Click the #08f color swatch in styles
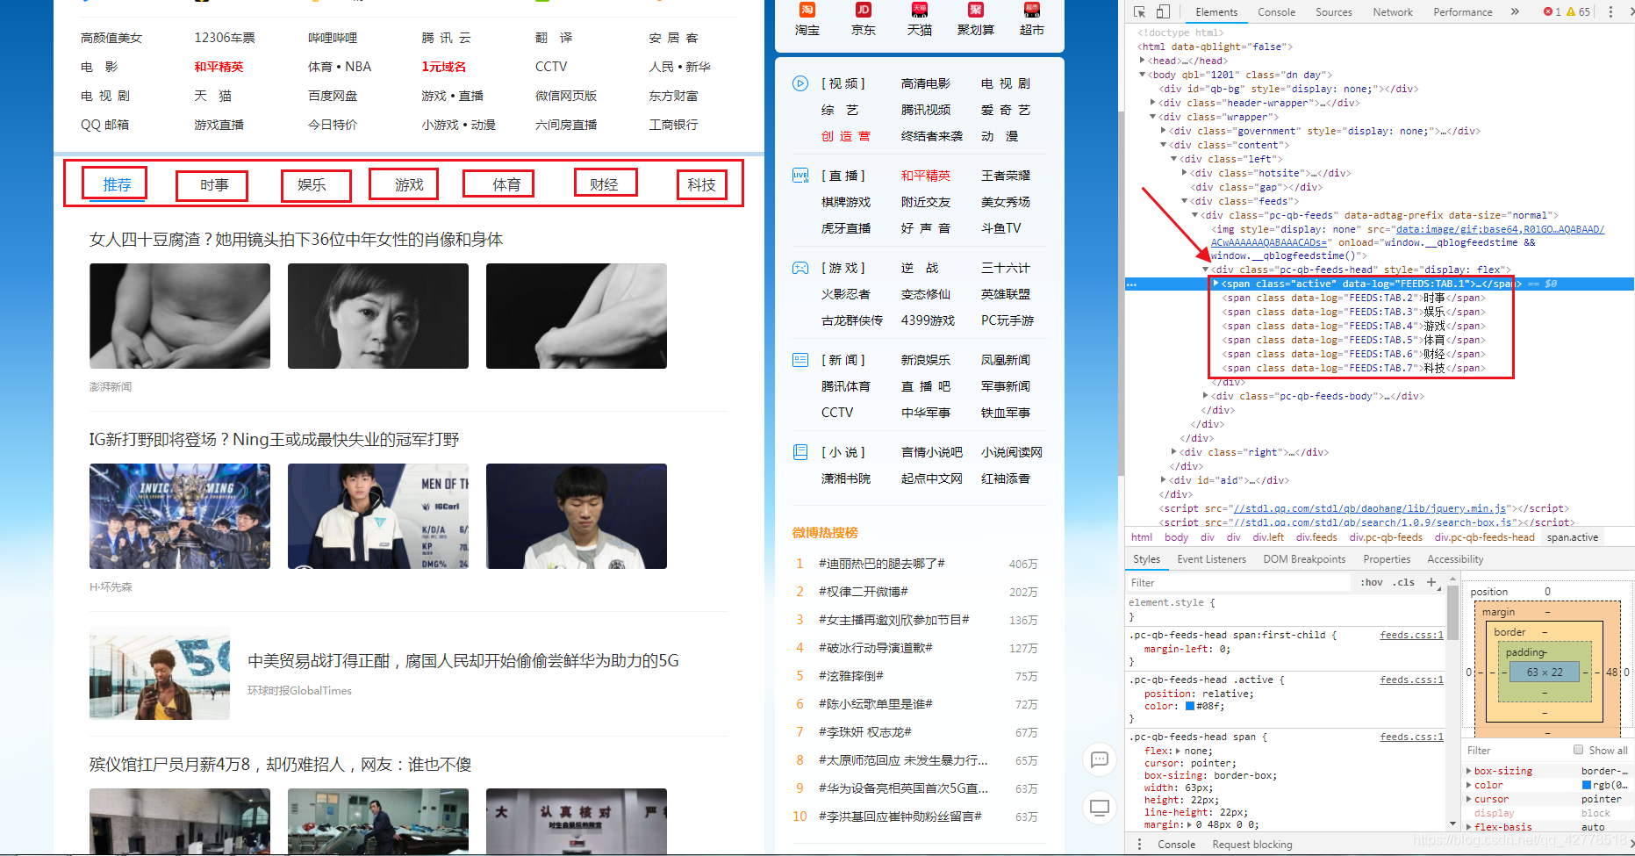The width and height of the screenshot is (1635, 856). pos(1190,706)
